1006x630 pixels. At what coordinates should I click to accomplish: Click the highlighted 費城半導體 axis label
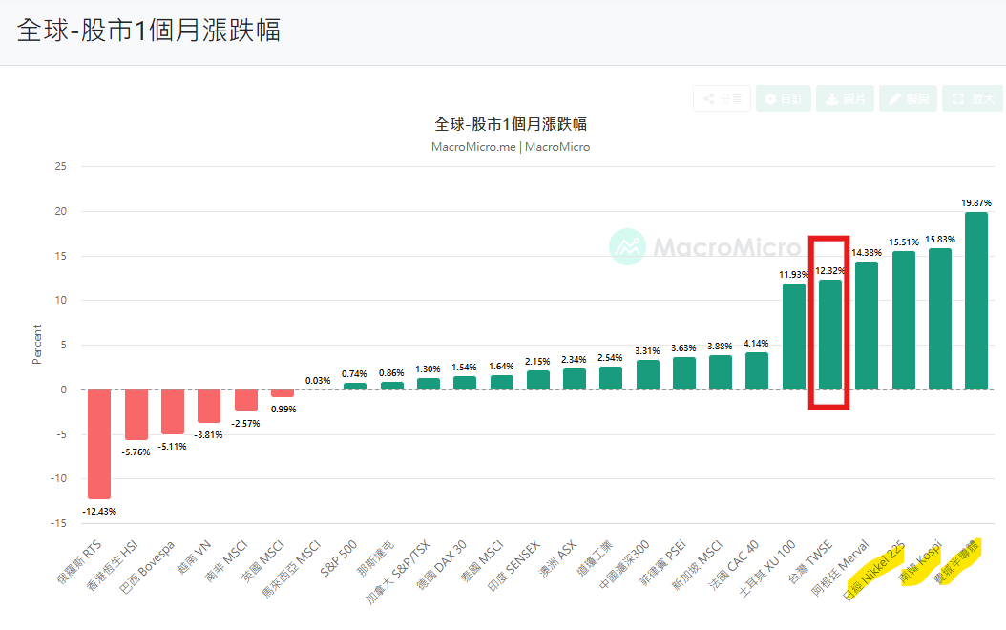(x=956, y=562)
